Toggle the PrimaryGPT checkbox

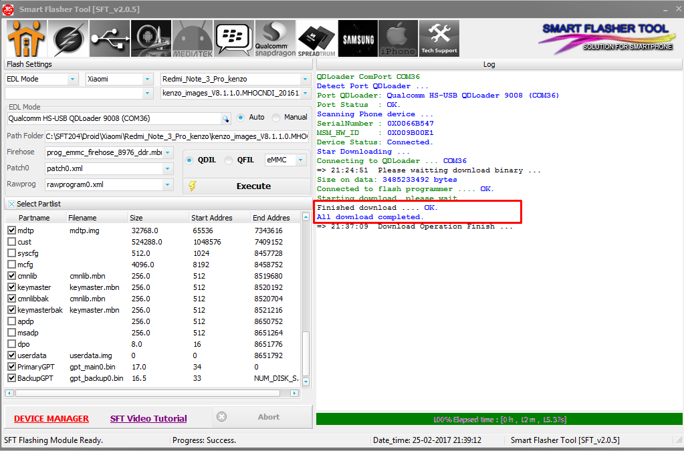[12, 366]
